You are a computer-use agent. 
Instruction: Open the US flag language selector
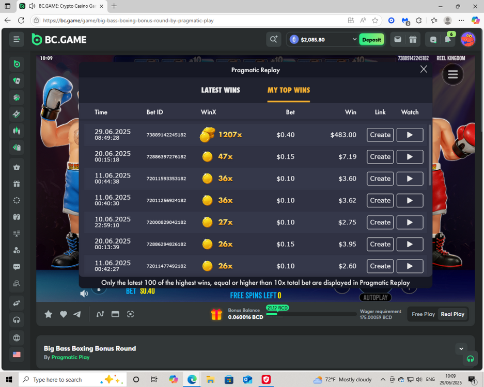click(17, 354)
